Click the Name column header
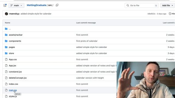The width and height of the screenshot is (175, 98). click(8, 23)
